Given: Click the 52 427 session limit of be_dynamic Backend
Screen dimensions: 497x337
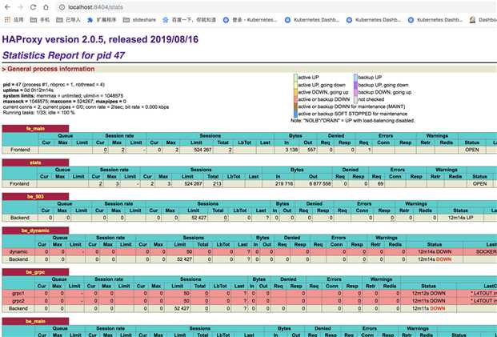Looking at the screenshot, I should pyautogui.click(x=184, y=259).
